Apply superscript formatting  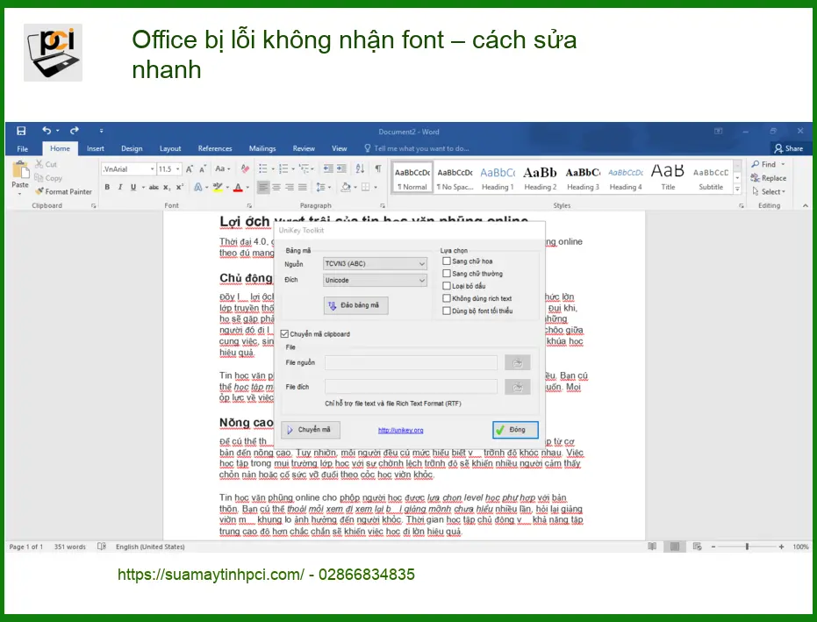[x=179, y=187]
